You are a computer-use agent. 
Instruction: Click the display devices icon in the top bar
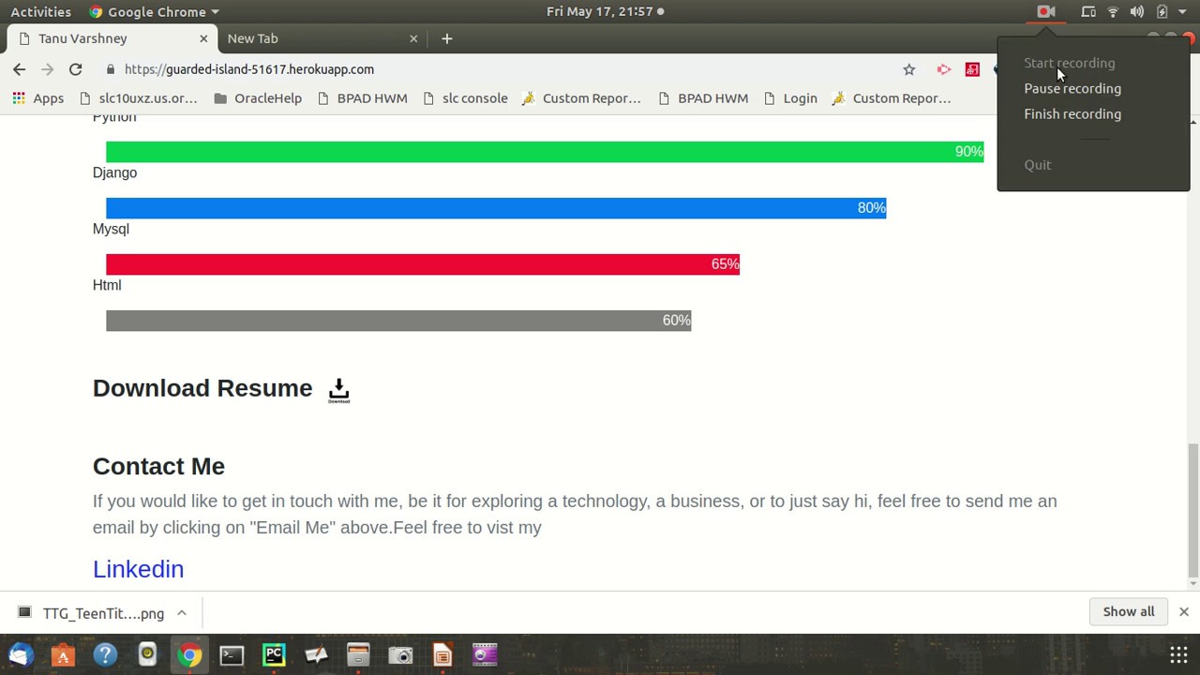coord(1088,11)
